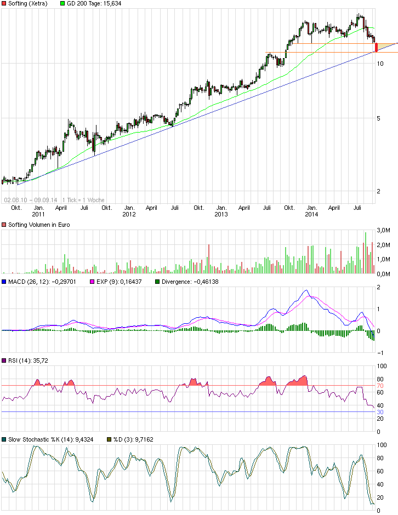Click the shaded orange triangle at the right edge of the price chart

pos(384,47)
